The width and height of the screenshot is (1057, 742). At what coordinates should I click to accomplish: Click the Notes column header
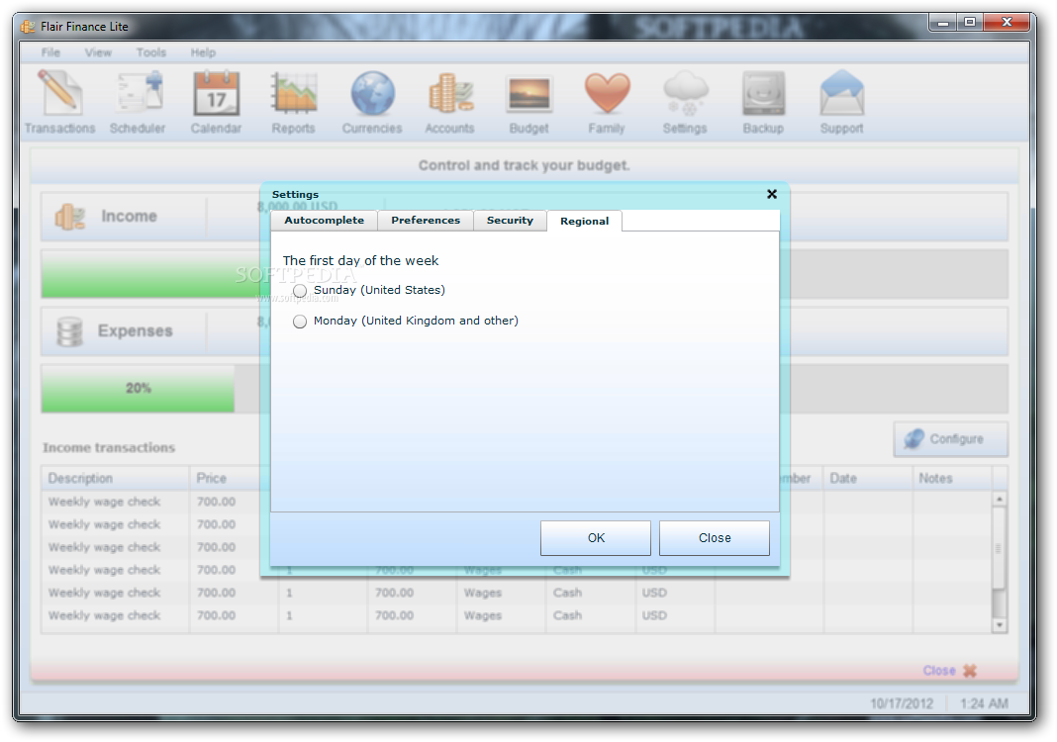click(x=952, y=478)
